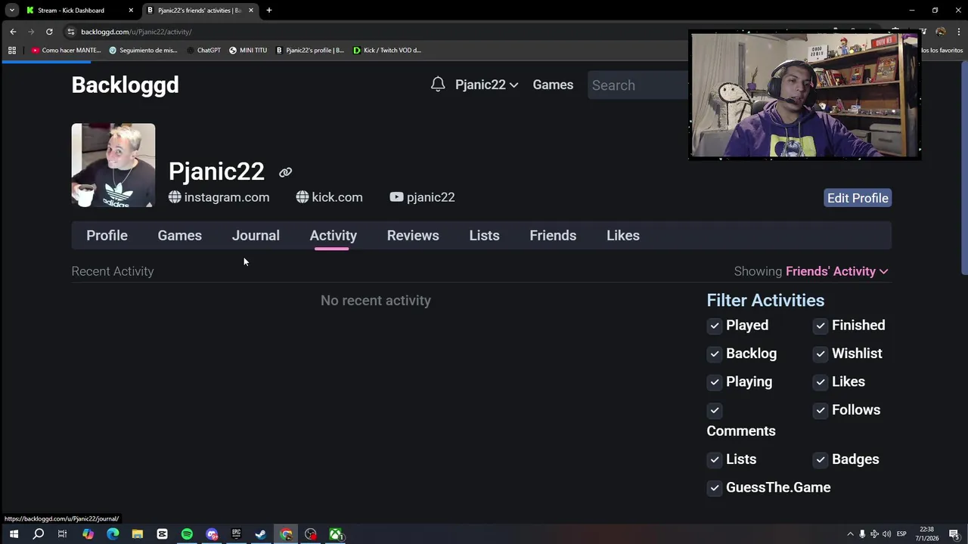Open OBS Studio from taskbar
Image resolution: width=968 pixels, height=544 pixels.
pyautogui.click(x=311, y=534)
